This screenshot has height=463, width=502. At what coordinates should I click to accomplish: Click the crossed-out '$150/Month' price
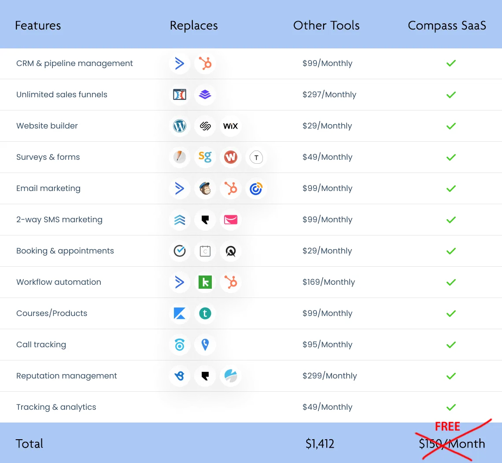452,444
